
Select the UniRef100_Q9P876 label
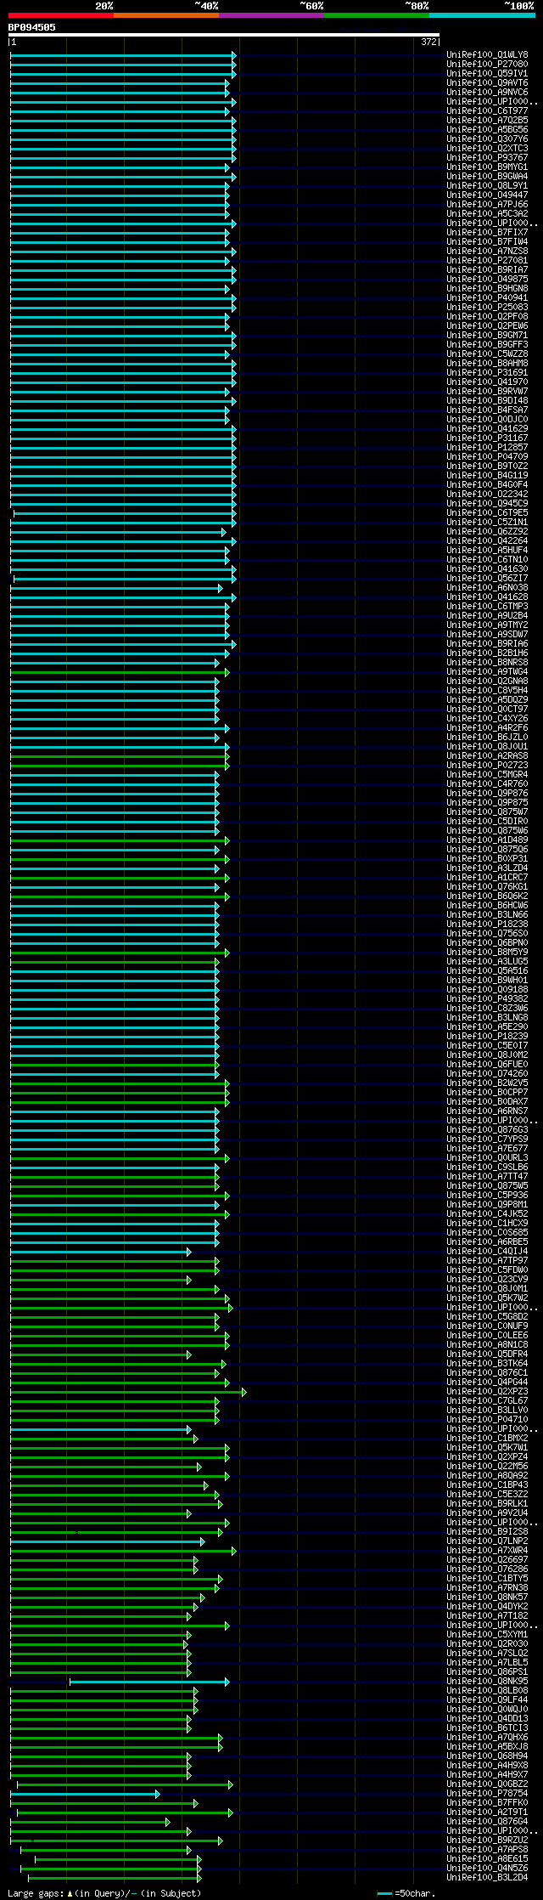[x=487, y=794]
